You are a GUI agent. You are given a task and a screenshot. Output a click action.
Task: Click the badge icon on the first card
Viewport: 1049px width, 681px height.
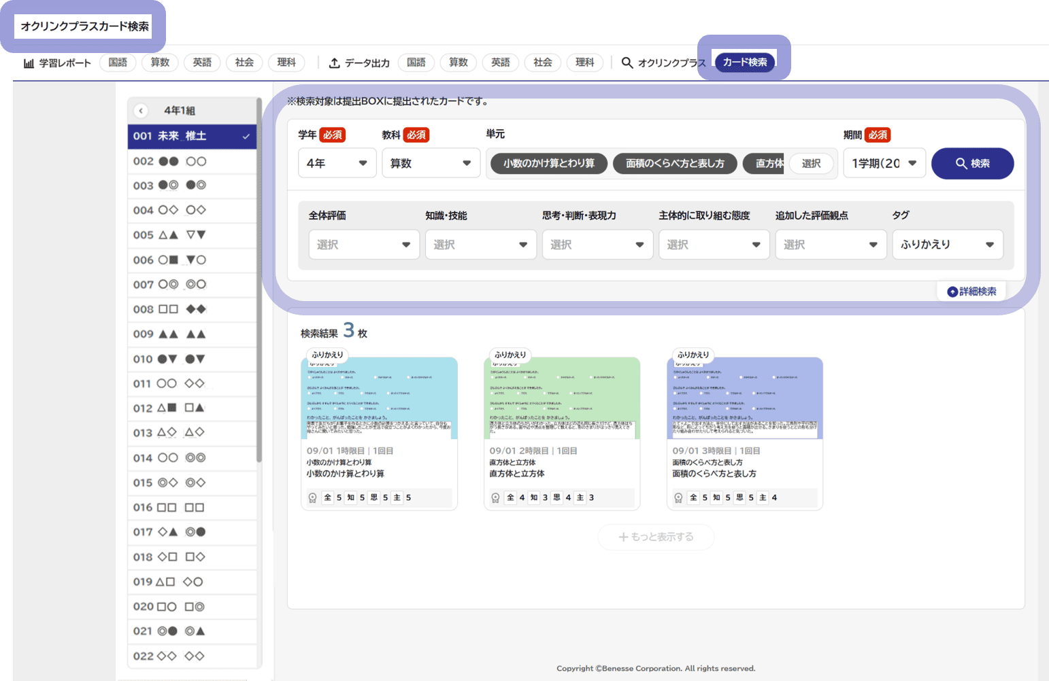coord(313,497)
